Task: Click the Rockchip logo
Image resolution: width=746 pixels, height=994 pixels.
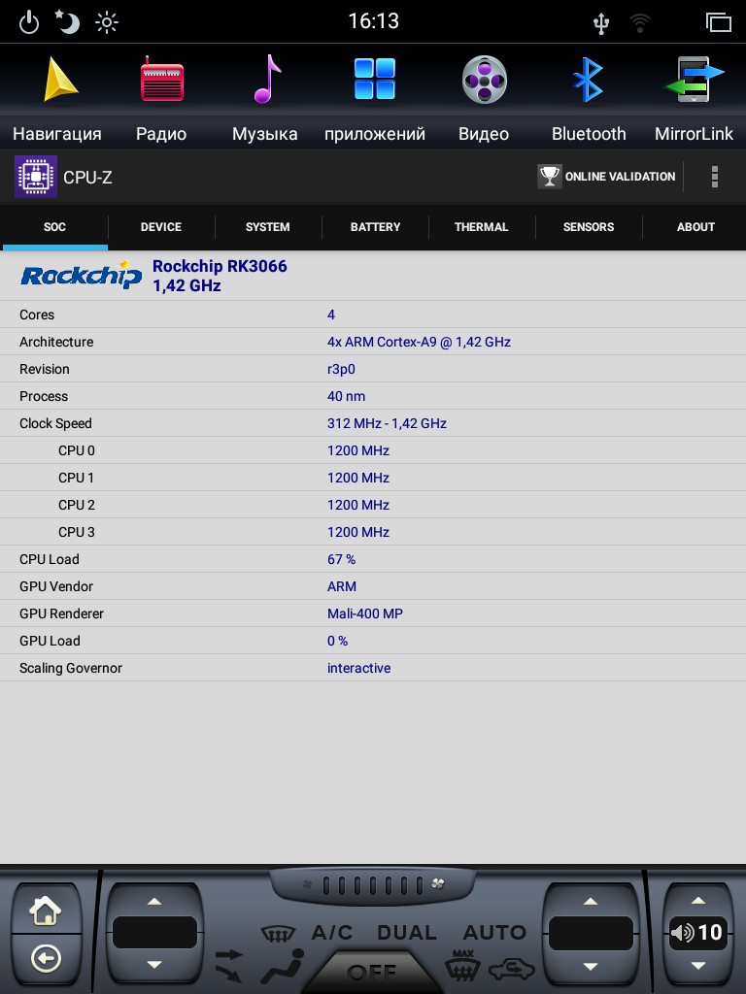Action: pos(82,275)
